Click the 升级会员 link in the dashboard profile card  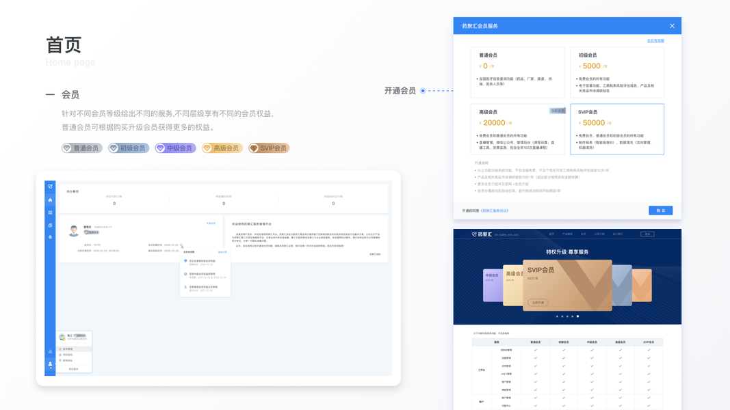click(211, 223)
